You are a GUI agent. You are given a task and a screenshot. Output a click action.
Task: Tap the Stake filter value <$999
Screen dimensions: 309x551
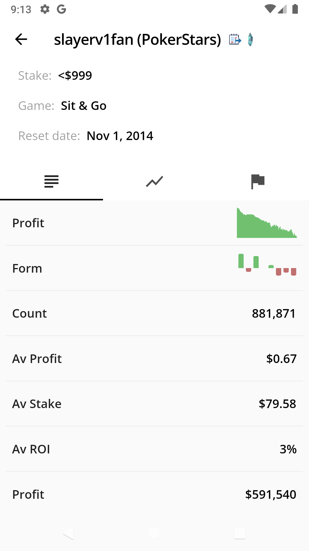pyautogui.click(x=75, y=75)
